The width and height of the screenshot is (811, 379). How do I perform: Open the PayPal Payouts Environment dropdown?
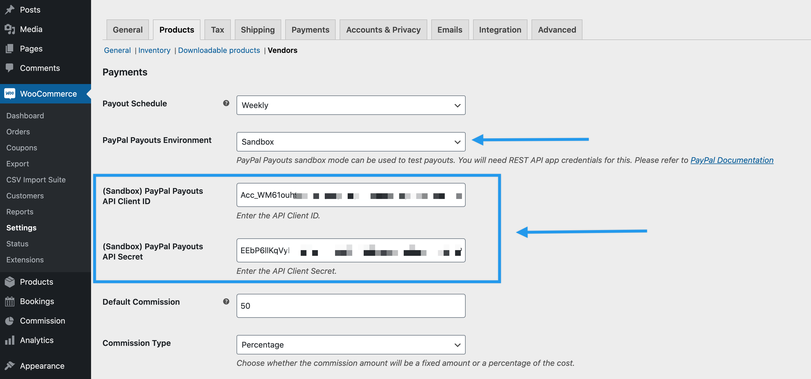click(x=351, y=142)
